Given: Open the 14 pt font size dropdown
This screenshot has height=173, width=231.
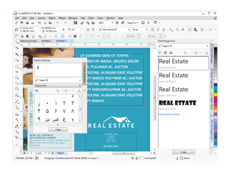Looking at the screenshot, I should coord(147,30).
